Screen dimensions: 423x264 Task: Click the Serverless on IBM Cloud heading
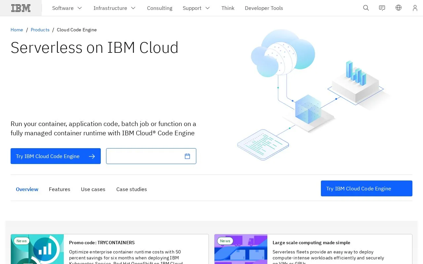95,48
